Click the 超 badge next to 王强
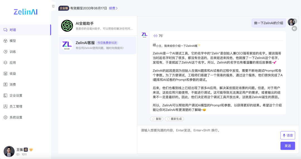 pyautogui.click(x=26, y=150)
